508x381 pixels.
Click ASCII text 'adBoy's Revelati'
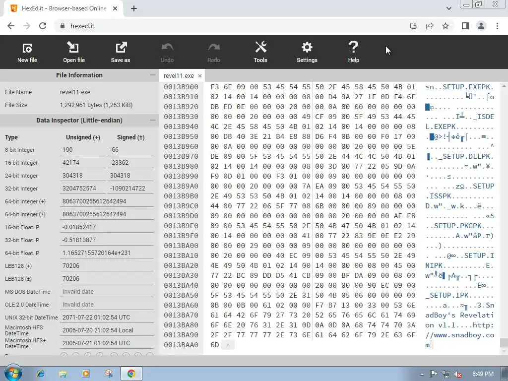click(459, 315)
